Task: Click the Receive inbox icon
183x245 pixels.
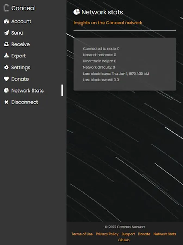Action: [6, 44]
